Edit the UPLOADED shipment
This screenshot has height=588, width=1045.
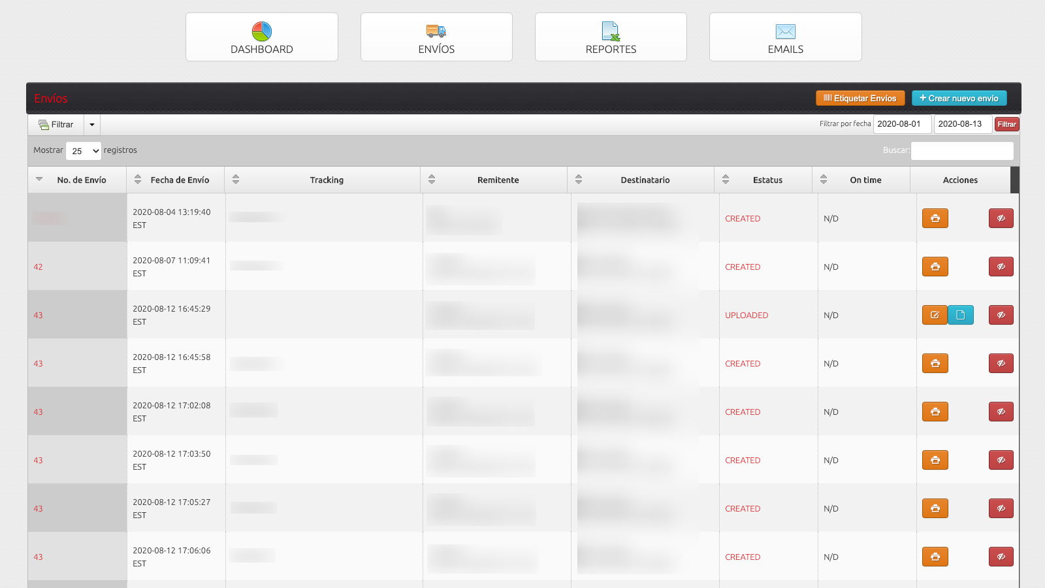coord(935,315)
